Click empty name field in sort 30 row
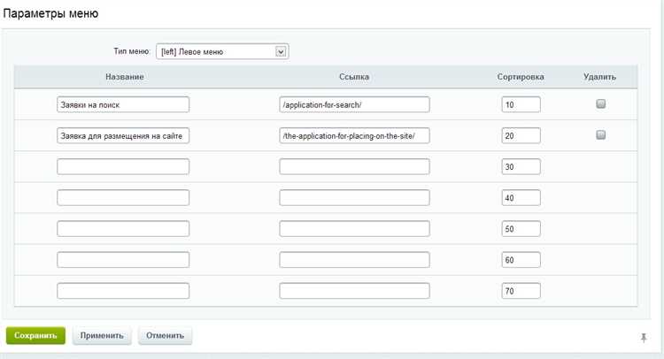664x359 pixels. tap(123, 166)
